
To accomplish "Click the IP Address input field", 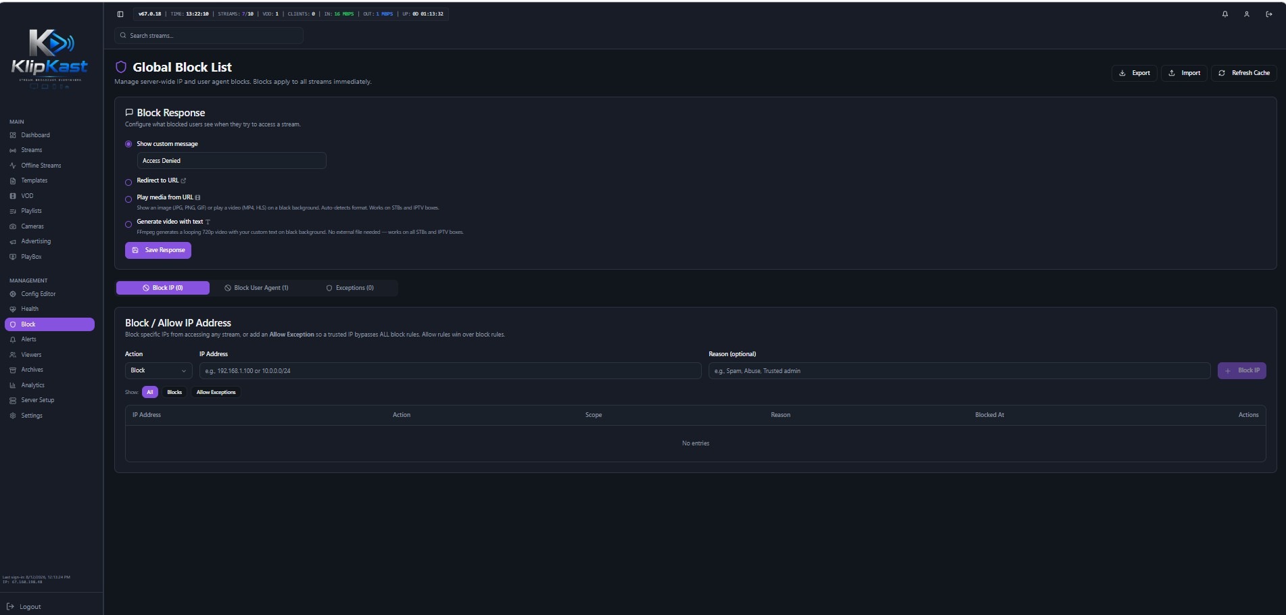I will coord(450,370).
